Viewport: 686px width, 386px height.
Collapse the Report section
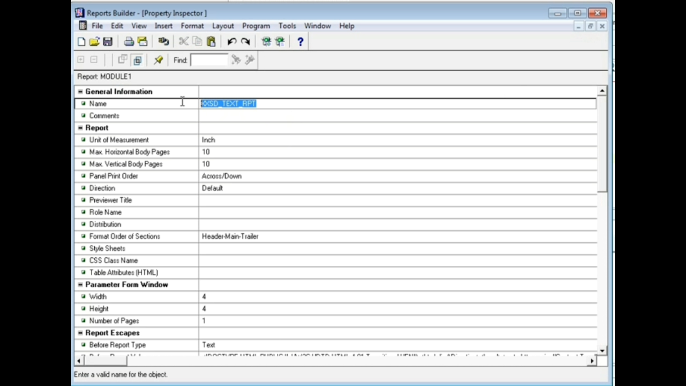[80, 127]
